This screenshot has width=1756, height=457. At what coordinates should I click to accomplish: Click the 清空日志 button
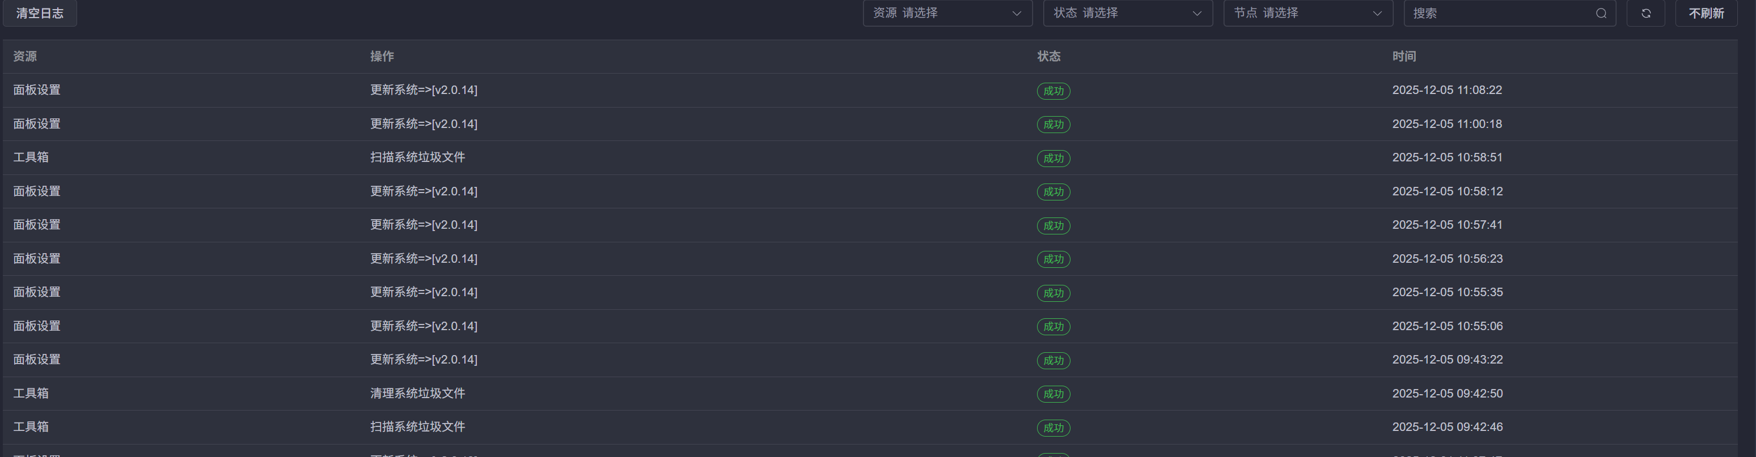click(x=40, y=14)
